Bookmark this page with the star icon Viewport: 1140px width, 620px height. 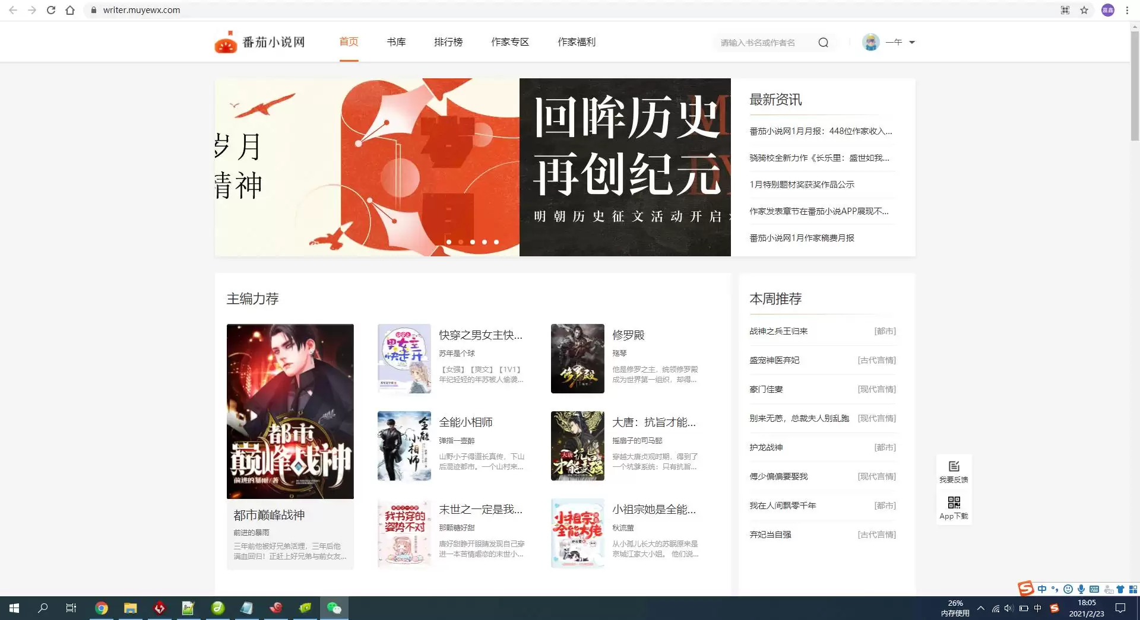[x=1084, y=10]
